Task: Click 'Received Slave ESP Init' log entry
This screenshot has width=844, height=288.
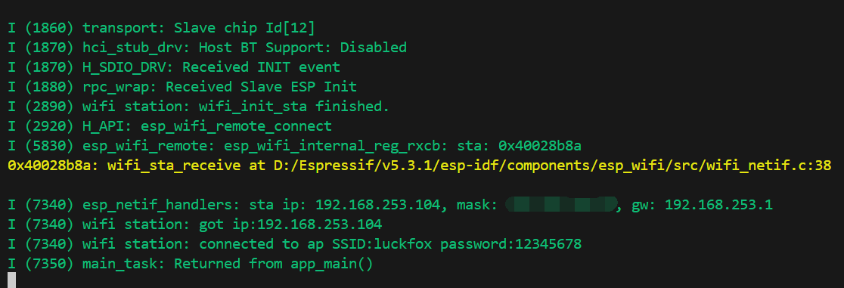Action: 261,87
